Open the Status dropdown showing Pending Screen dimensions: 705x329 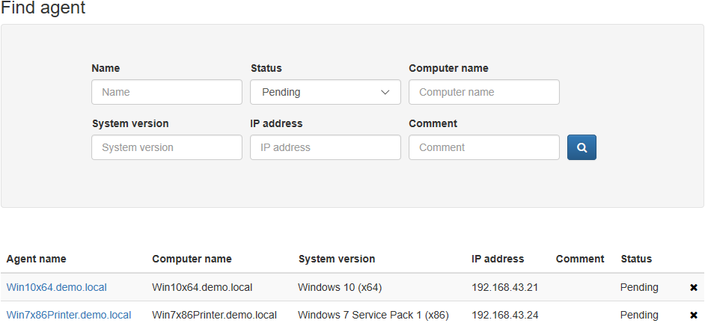coord(326,92)
